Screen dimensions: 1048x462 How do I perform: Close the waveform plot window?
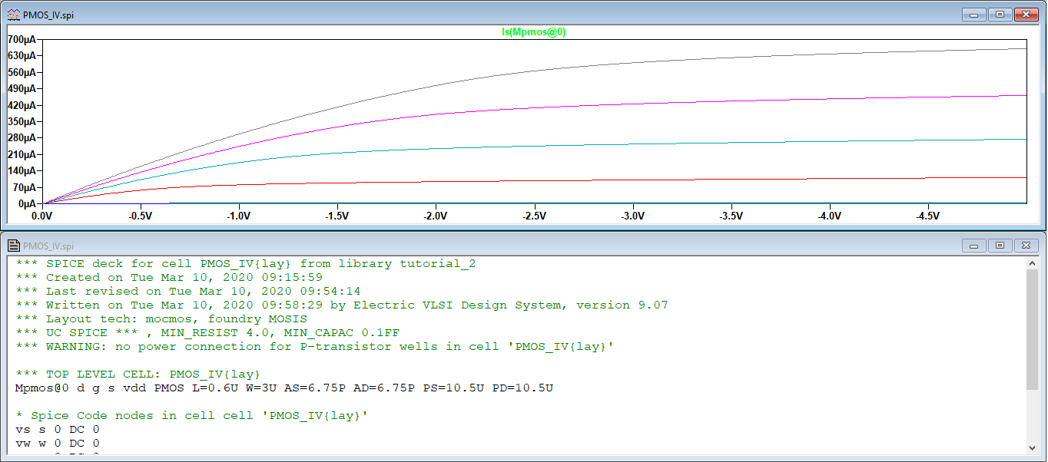1026,14
